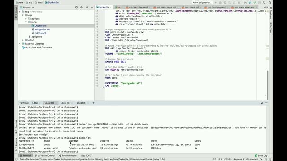
Task: Click locate file target icon in Project panel
Action: [x=77, y=7]
